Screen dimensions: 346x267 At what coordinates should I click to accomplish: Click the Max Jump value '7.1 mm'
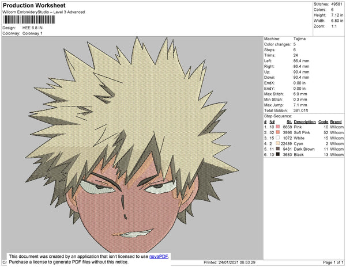(300, 105)
